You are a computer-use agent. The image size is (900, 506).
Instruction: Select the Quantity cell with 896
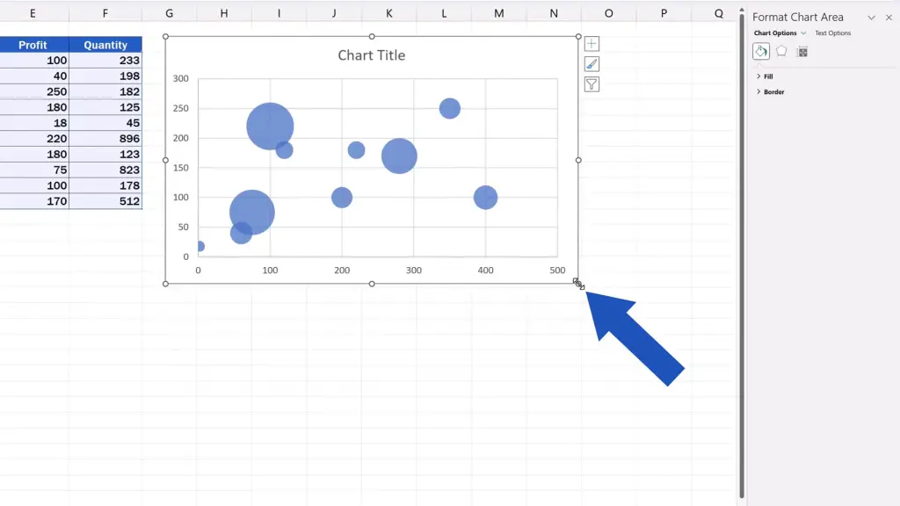[x=105, y=138]
